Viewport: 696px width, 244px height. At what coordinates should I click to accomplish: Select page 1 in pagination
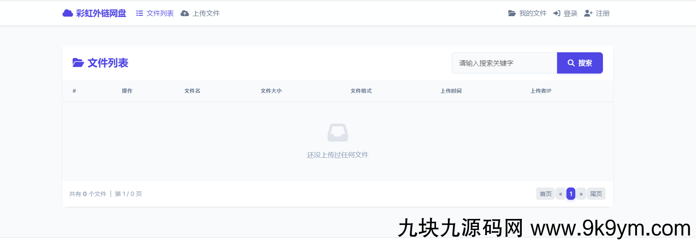tap(571, 194)
